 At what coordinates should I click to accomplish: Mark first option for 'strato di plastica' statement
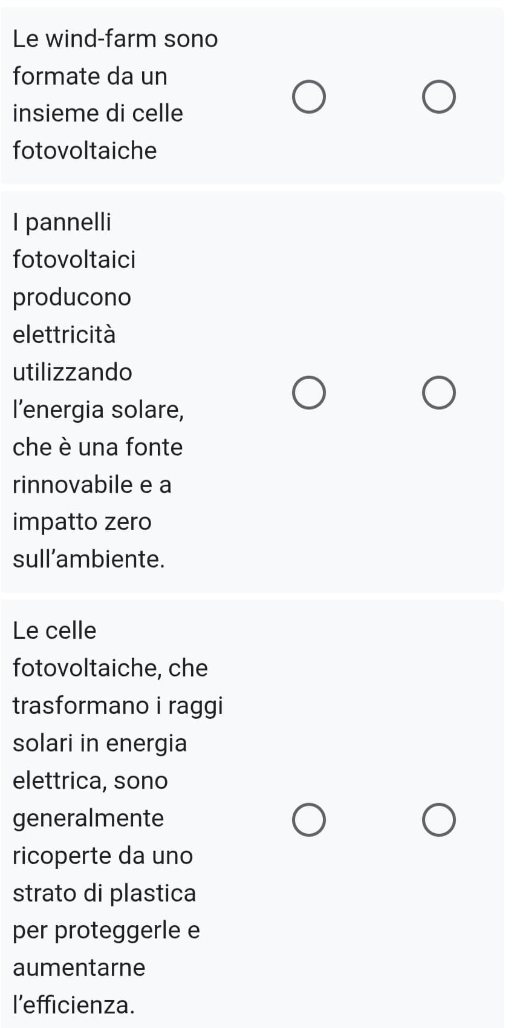(x=309, y=820)
